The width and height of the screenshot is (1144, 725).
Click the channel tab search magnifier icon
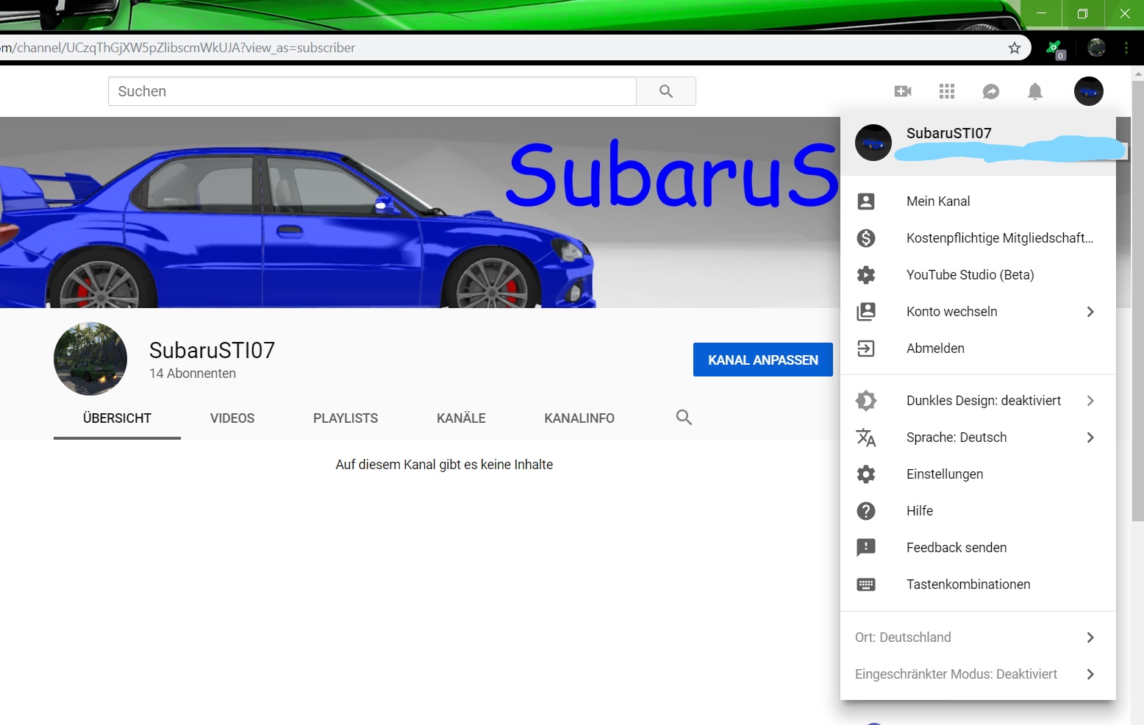[x=684, y=418]
